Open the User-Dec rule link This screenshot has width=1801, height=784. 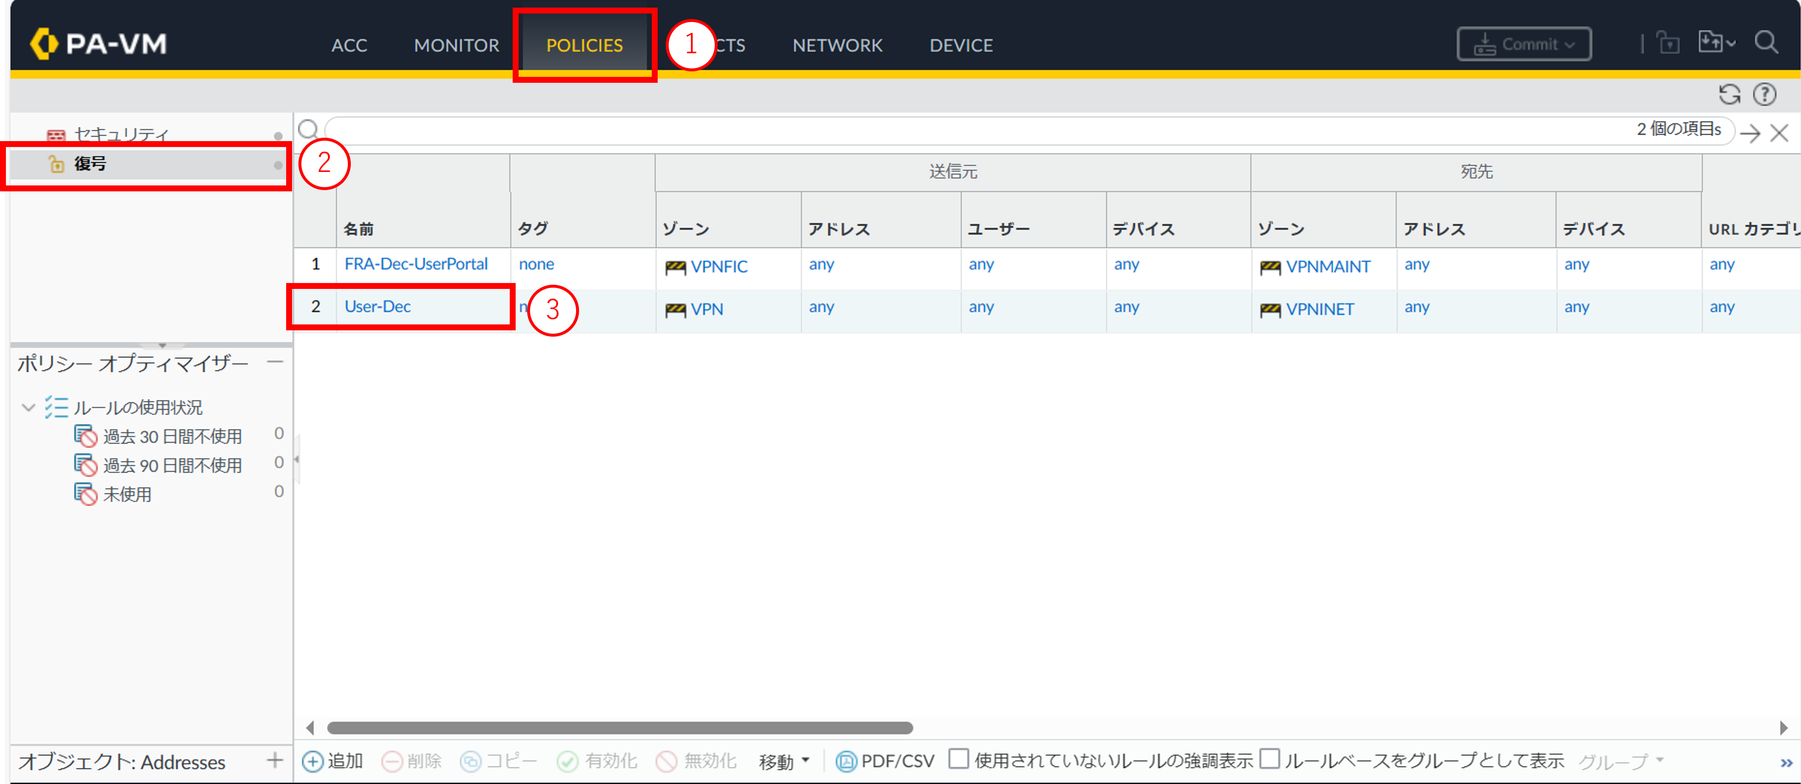coord(377,307)
